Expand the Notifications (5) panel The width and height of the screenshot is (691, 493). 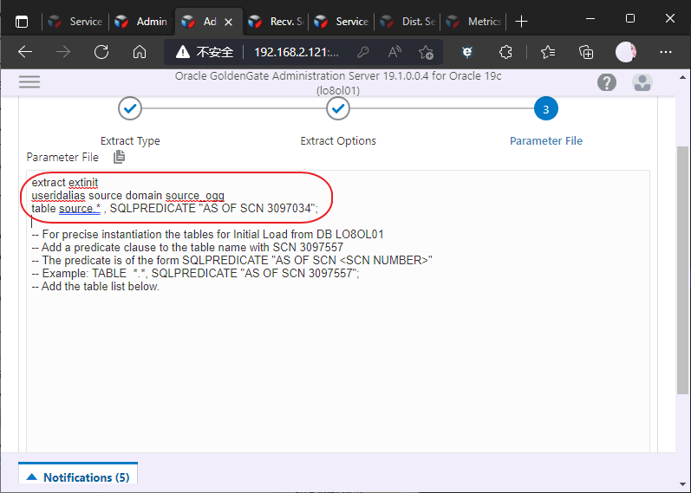point(78,477)
